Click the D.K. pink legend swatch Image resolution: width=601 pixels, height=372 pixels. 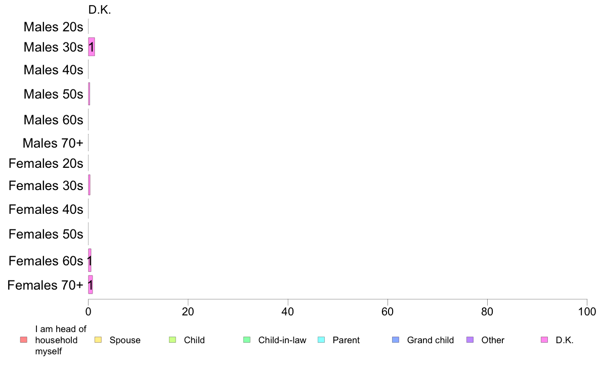point(544,340)
